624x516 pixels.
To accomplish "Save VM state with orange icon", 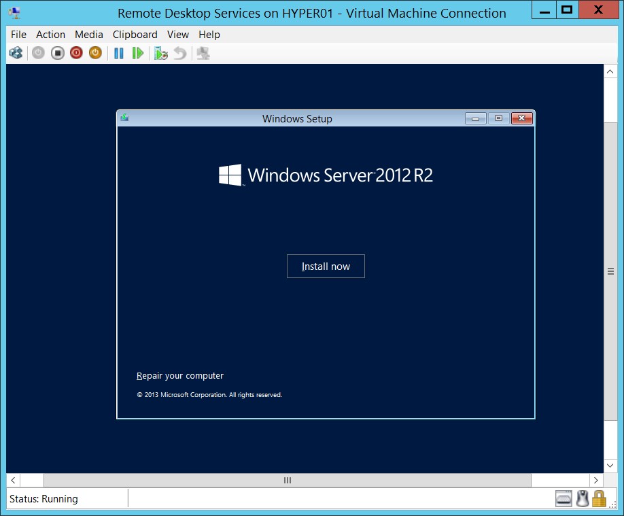I will click(x=95, y=53).
